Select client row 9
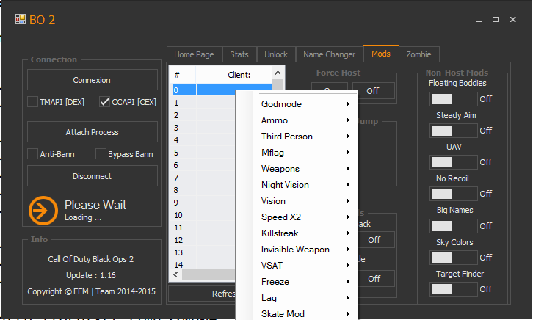The width and height of the screenshot is (533, 320). coord(204,203)
